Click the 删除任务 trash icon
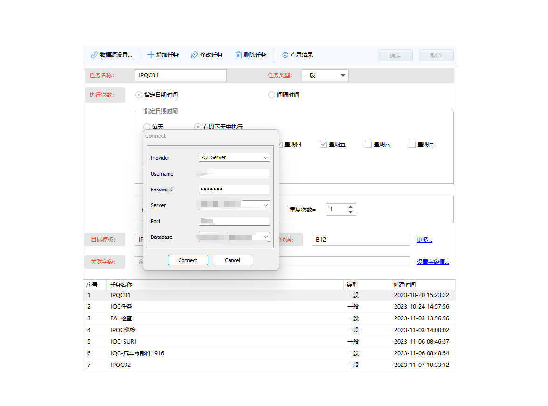Image resolution: width=548 pixels, height=406 pixels. 239,54
